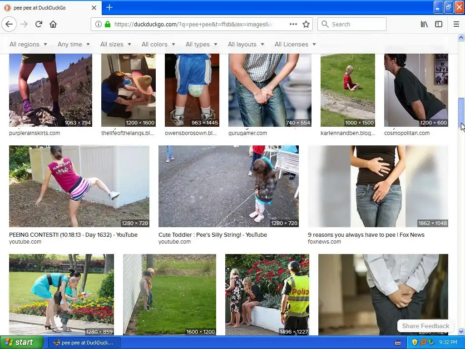Open the browser home page
This screenshot has width=465, height=349.
[x=53, y=24]
